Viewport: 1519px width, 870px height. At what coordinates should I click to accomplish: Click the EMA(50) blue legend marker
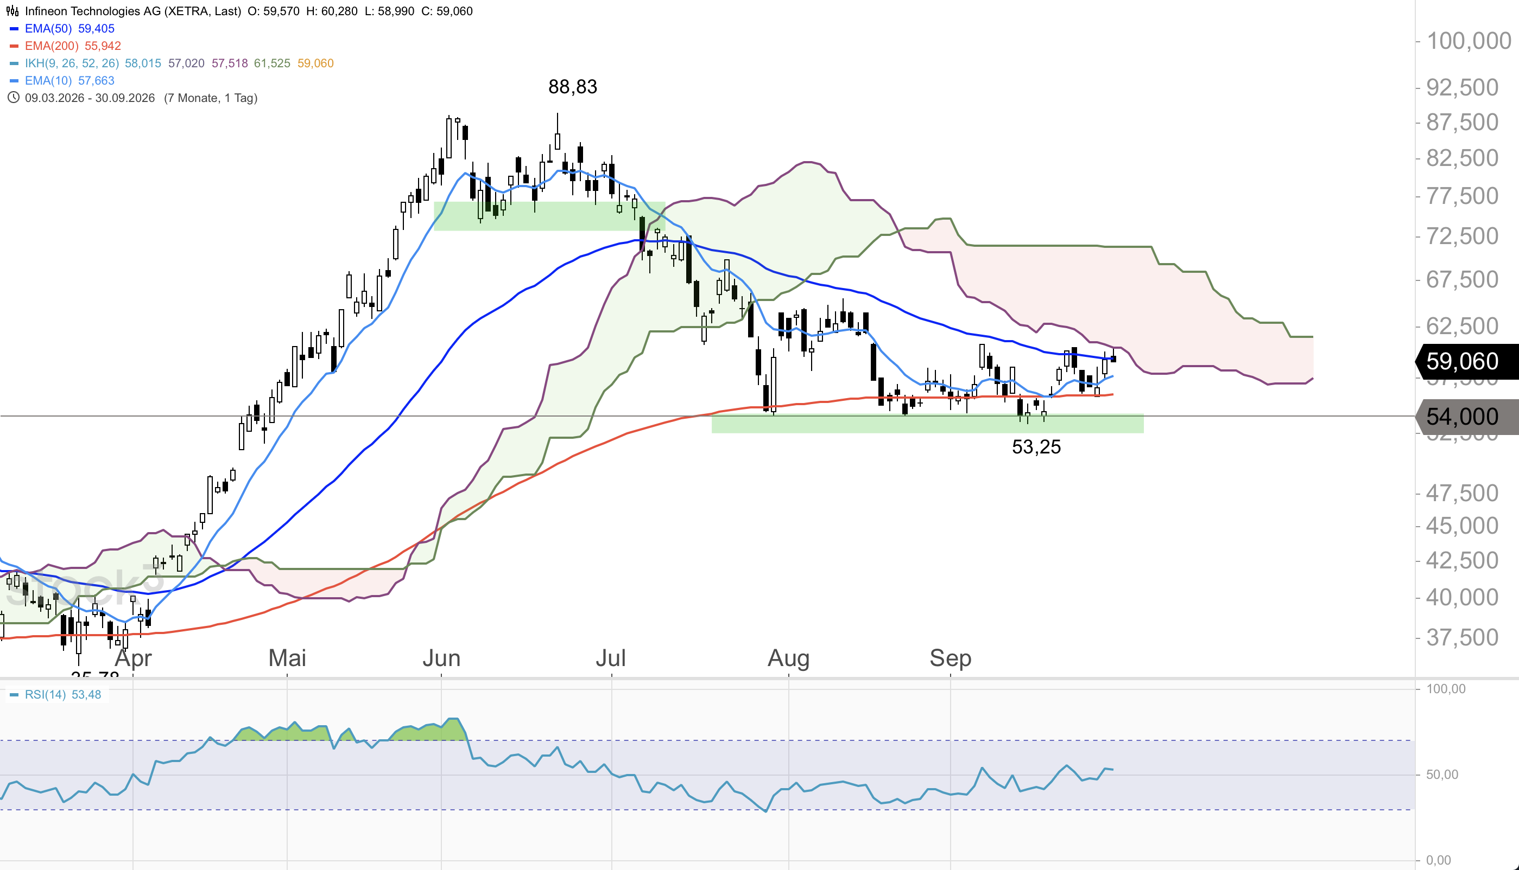(x=14, y=29)
